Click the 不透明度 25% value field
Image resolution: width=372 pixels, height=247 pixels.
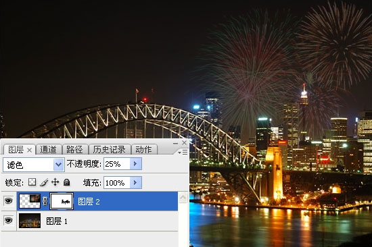point(117,164)
